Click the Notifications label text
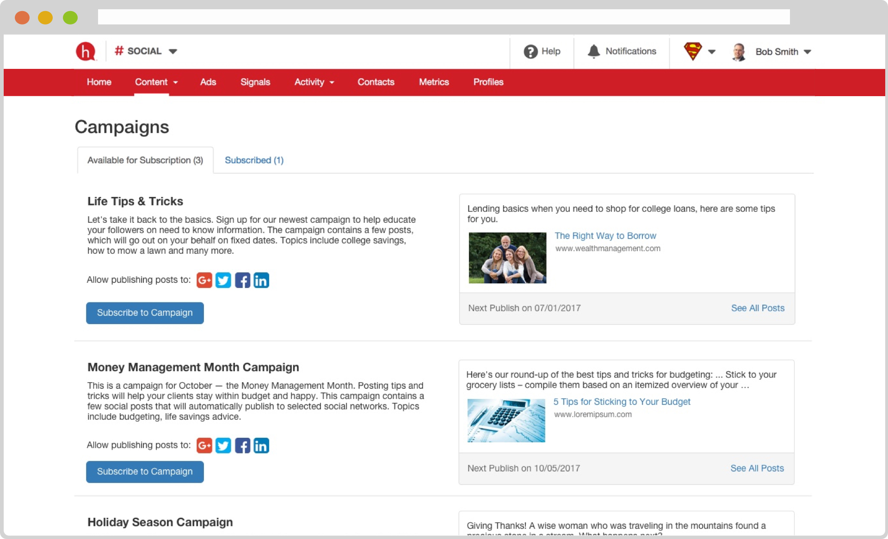The height and width of the screenshot is (539, 888). 631,51
